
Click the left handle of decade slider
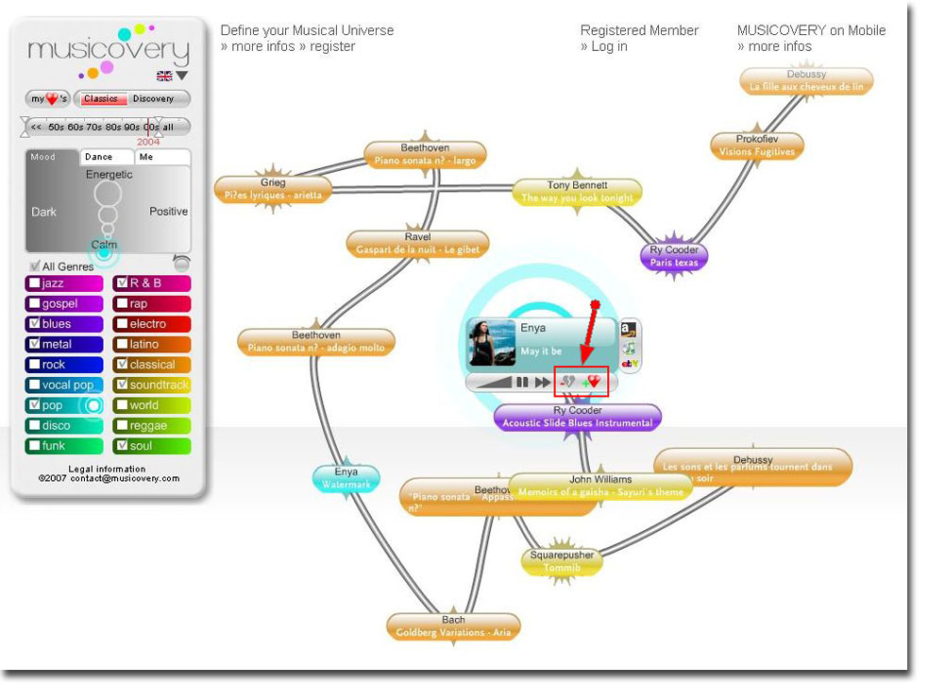point(25,127)
